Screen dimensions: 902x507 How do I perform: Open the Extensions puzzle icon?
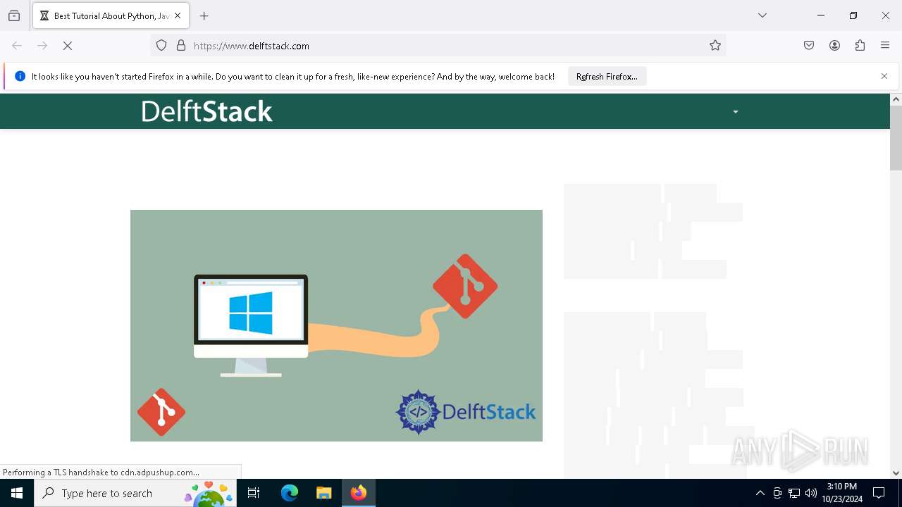coord(860,46)
